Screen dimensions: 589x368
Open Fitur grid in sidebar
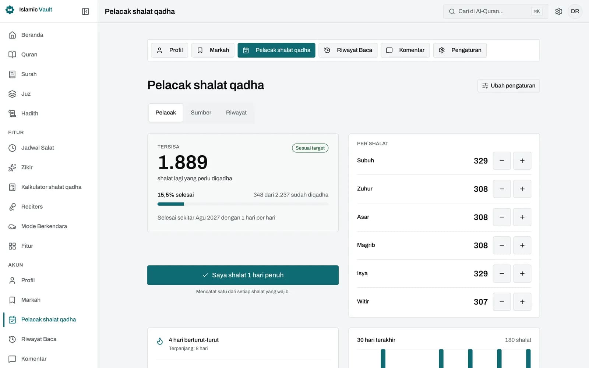point(49,246)
